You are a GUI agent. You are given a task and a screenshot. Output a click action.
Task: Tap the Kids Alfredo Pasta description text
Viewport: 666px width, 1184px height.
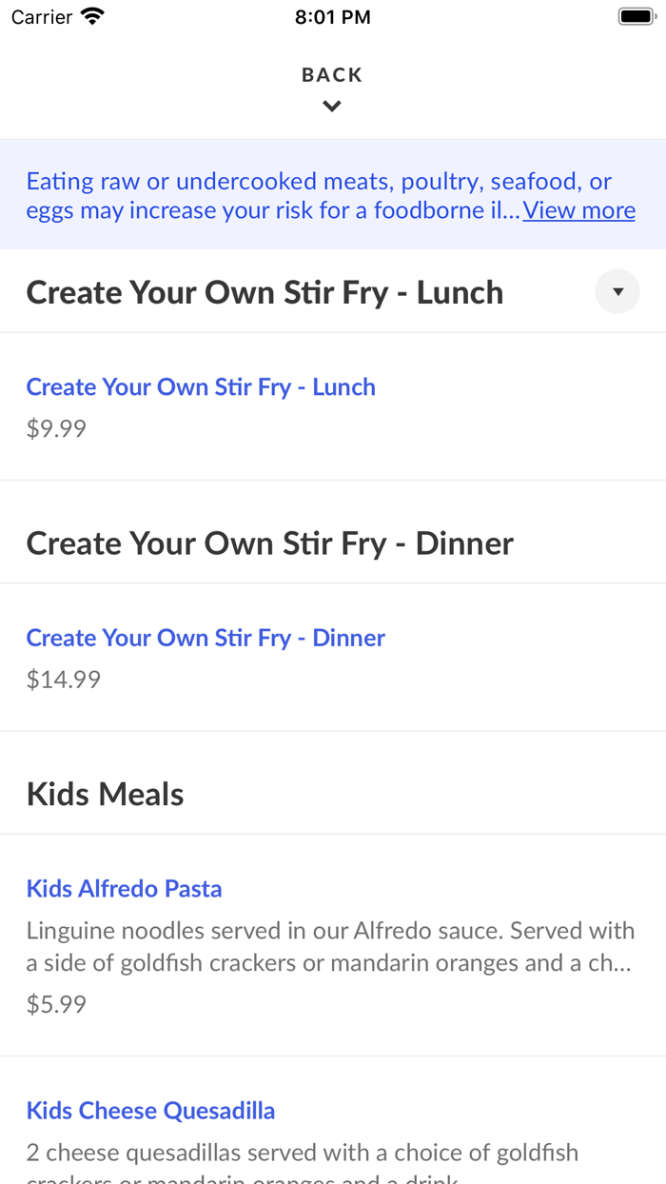329,946
